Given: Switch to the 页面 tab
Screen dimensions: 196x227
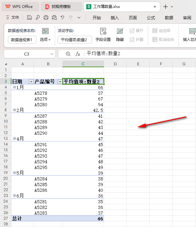Looking at the screenshot, I should click(x=133, y=18).
